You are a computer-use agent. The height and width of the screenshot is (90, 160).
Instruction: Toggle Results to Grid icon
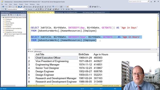click(56, 9)
